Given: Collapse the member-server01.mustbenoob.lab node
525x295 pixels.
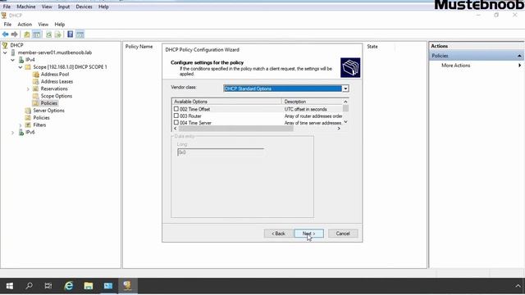Looking at the screenshot, I should point(5,52).
